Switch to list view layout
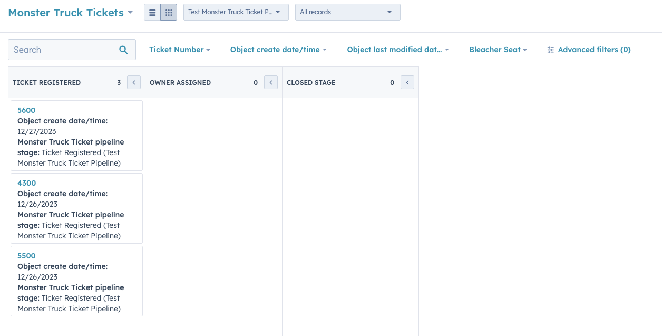662x336 pixels. tap(152, 12)
